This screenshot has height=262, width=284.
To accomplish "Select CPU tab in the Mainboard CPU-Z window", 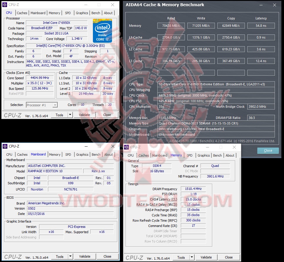I will click(9, 155).
